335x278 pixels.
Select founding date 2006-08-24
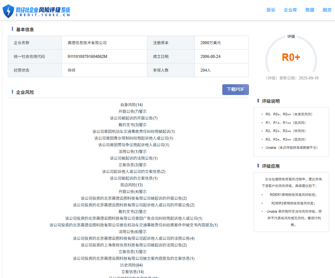[210, 56]
